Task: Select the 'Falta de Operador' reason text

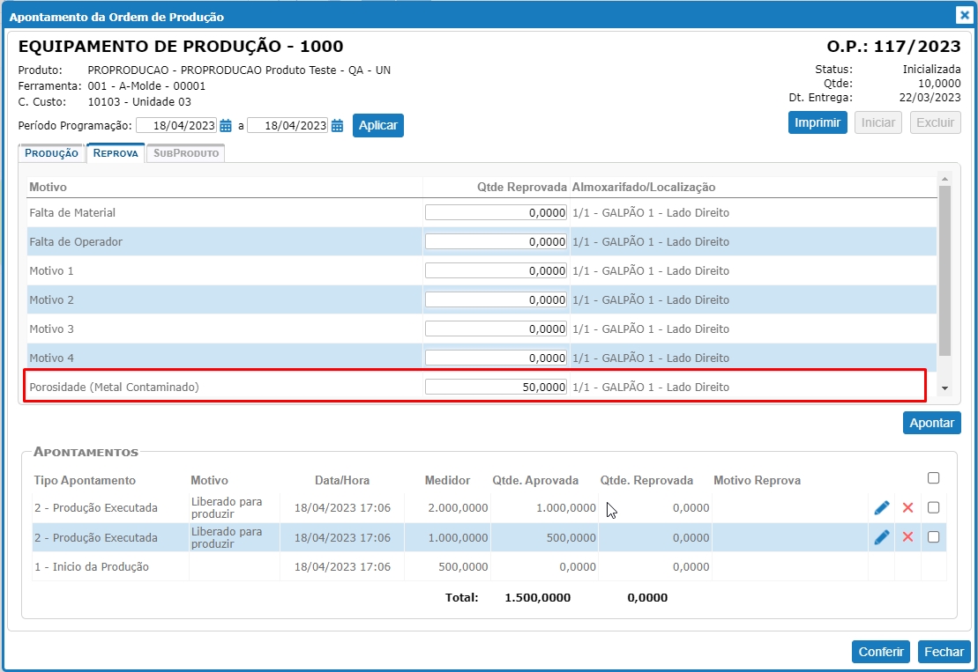Action: point(76,241)
